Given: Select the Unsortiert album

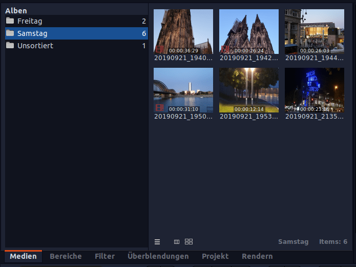Looking at the screenshot, I should pyautogui.click(x=76, y=46).
